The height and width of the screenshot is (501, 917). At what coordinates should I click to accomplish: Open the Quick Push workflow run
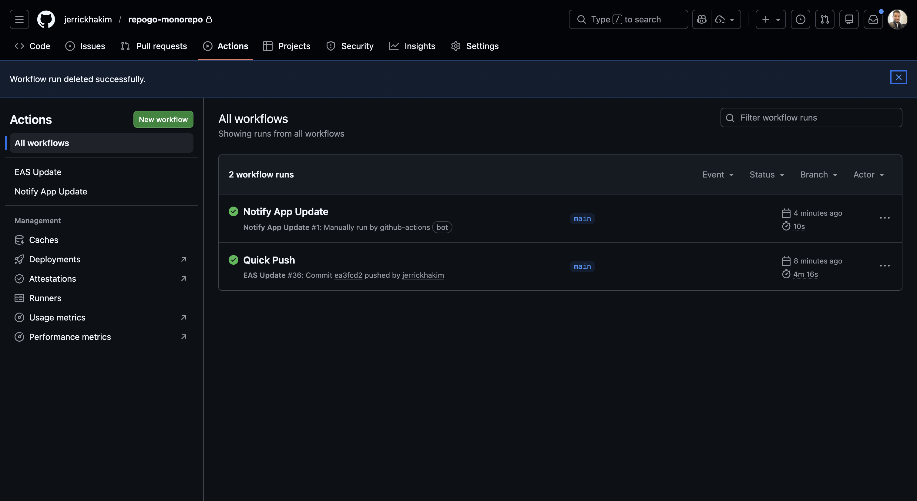coord(269,260)
